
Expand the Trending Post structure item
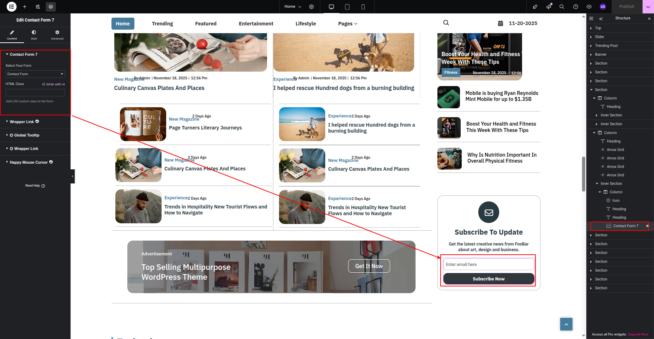point(591,46)
